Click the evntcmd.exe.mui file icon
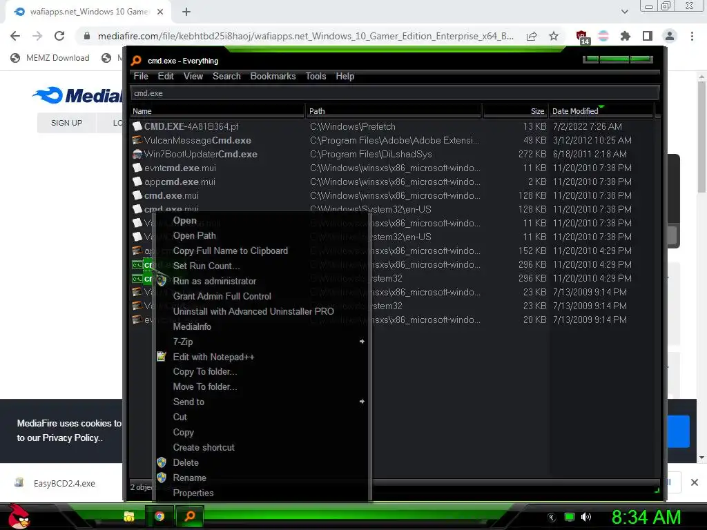 click(137, 168)
